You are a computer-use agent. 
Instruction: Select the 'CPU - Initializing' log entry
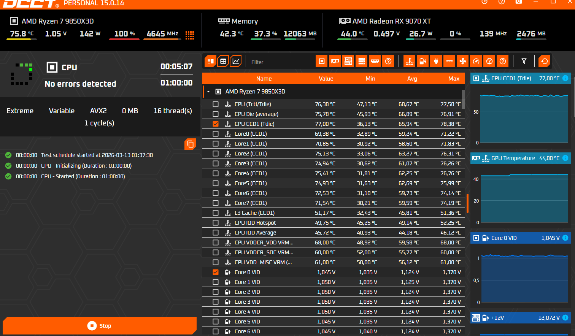pos(86,166)
